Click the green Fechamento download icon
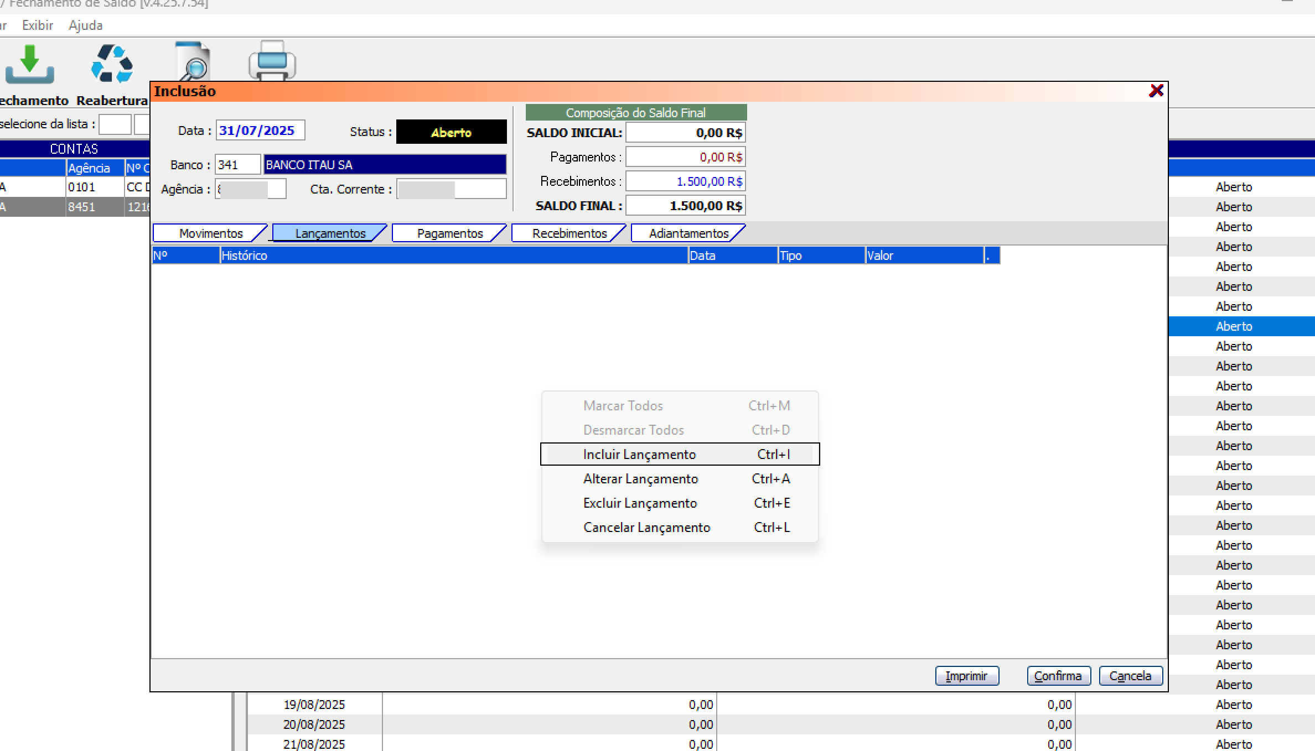This screenshot has height=751, width=1315. (30, 65)
